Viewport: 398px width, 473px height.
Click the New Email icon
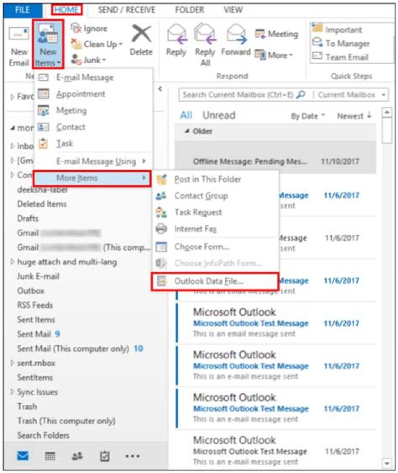(x=19, y=43)
